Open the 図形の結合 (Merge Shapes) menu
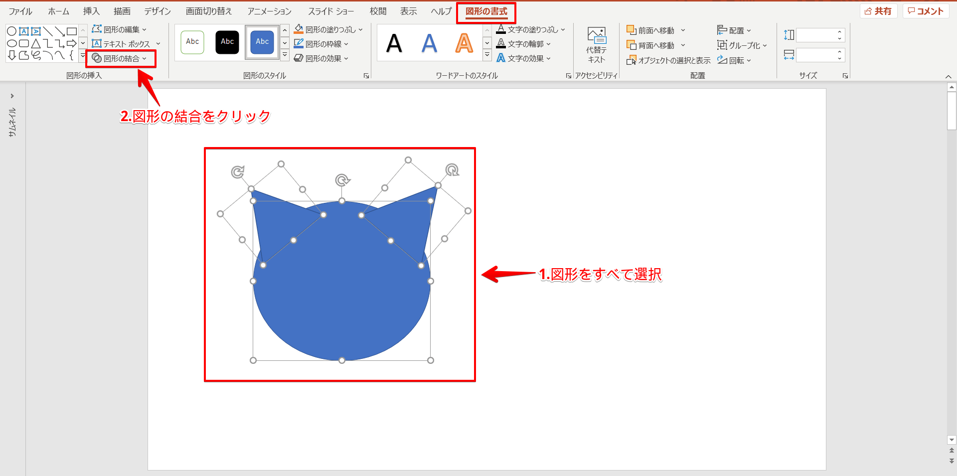Viewport: 957px width, 476px height. [x=121, y=58]
